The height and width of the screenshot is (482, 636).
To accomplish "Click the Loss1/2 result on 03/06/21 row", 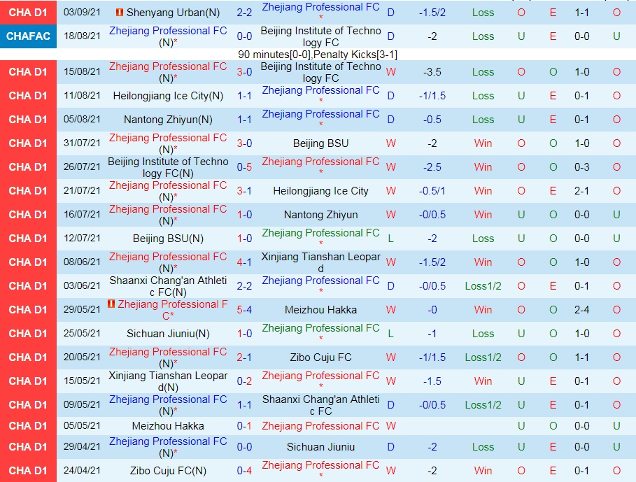I will coord(483,286).
